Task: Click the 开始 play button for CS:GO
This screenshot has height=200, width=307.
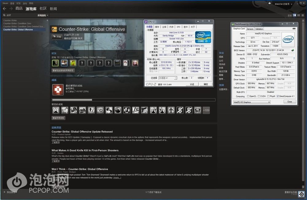Action: [57, 37]
